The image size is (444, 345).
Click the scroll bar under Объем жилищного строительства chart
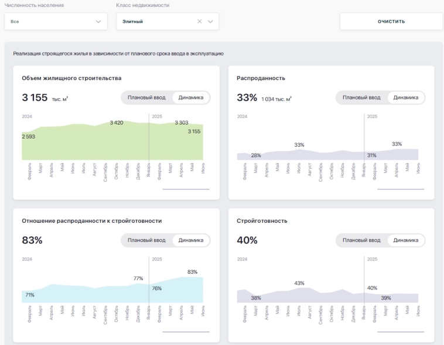(x=186, y=189)
